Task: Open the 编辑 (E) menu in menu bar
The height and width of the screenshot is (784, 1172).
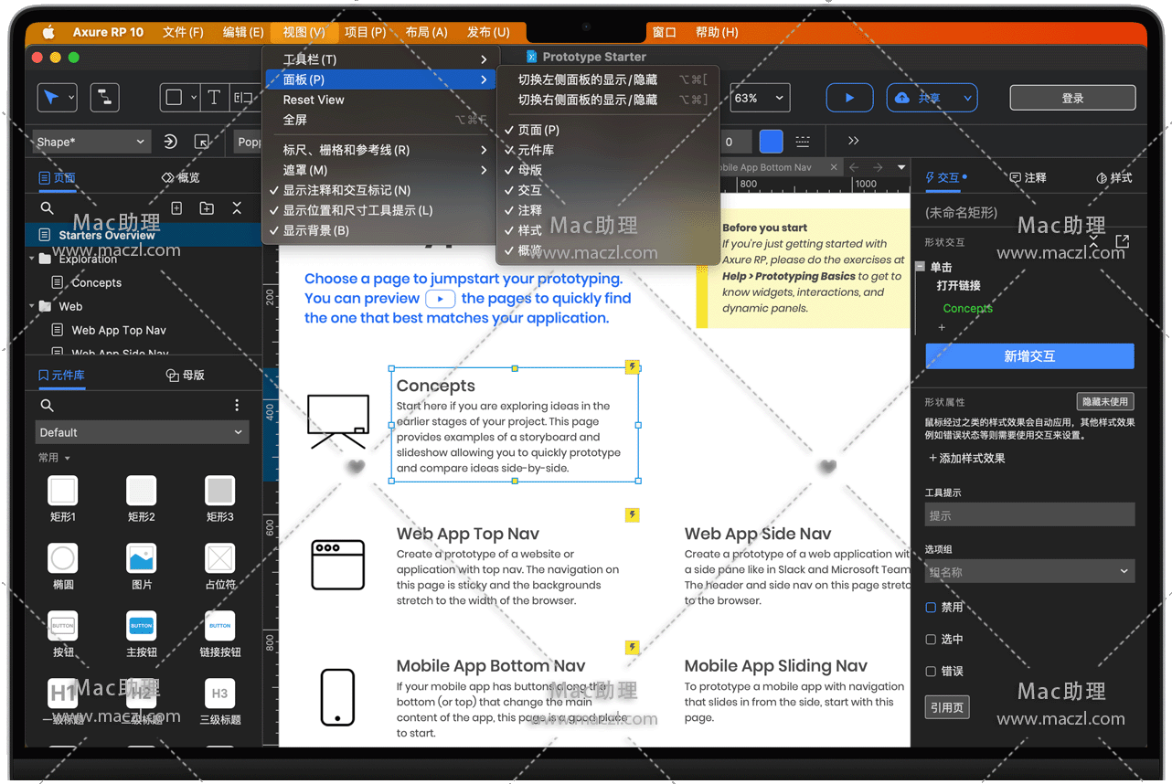Action: point(243,32)
